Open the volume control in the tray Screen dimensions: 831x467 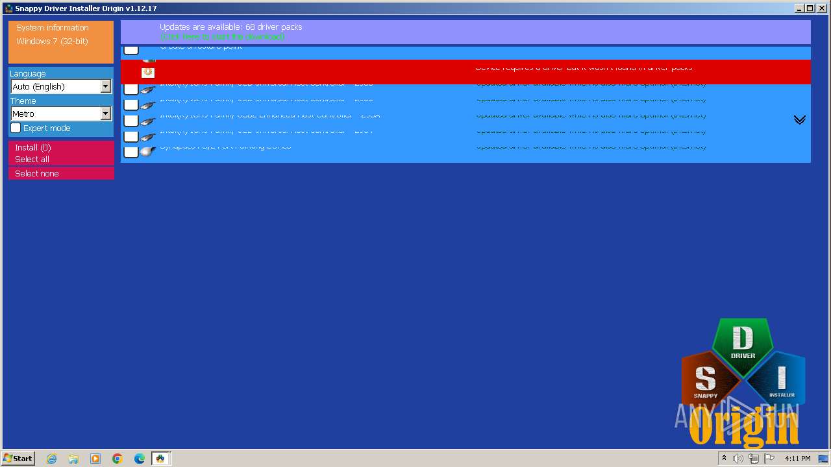(738, 459)
